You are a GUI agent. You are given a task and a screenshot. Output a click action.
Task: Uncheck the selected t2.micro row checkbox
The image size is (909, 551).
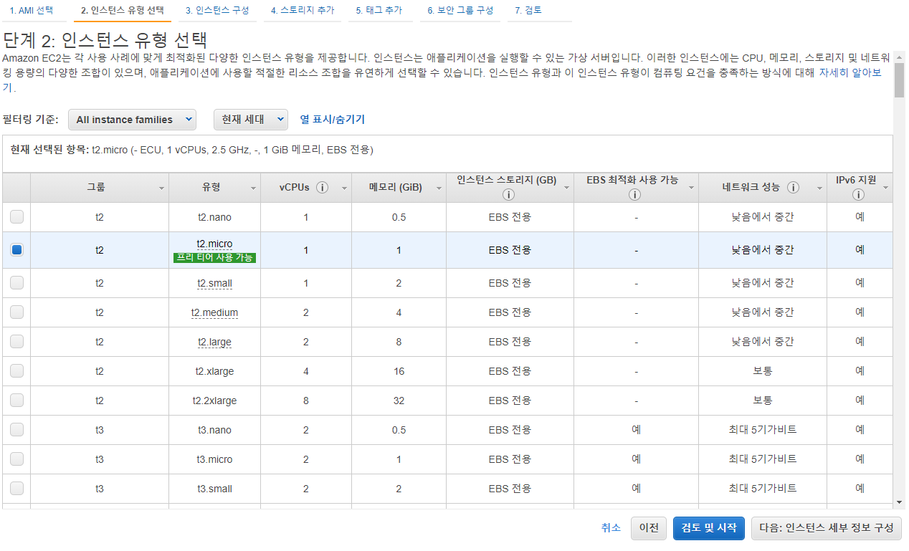tap(16, 250)
